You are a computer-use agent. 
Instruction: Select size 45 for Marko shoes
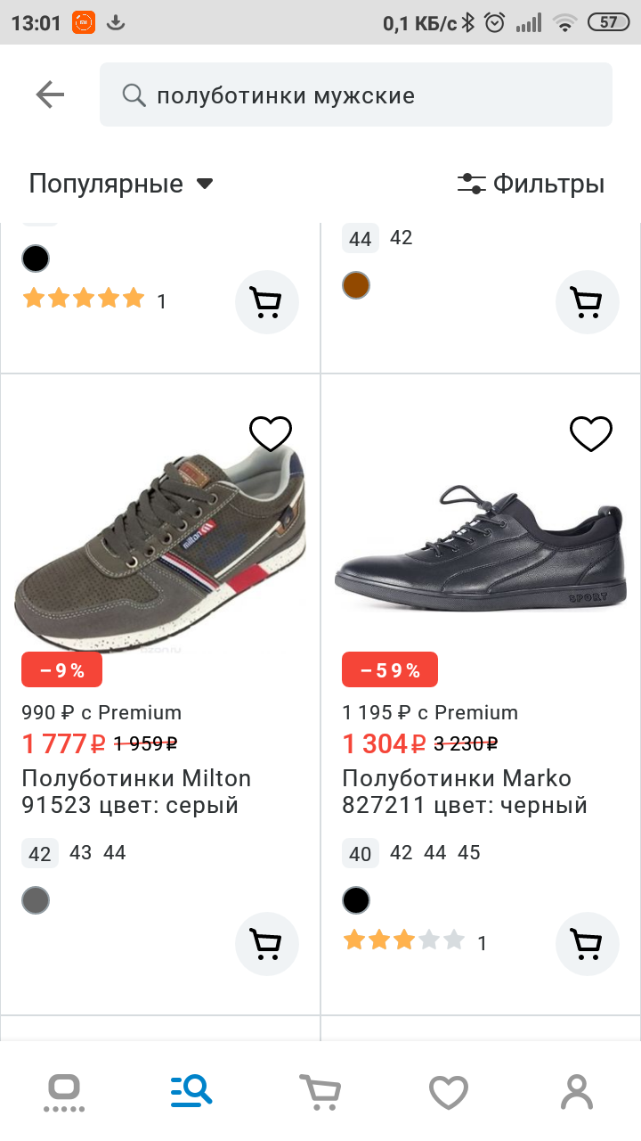tap(468, 852)
